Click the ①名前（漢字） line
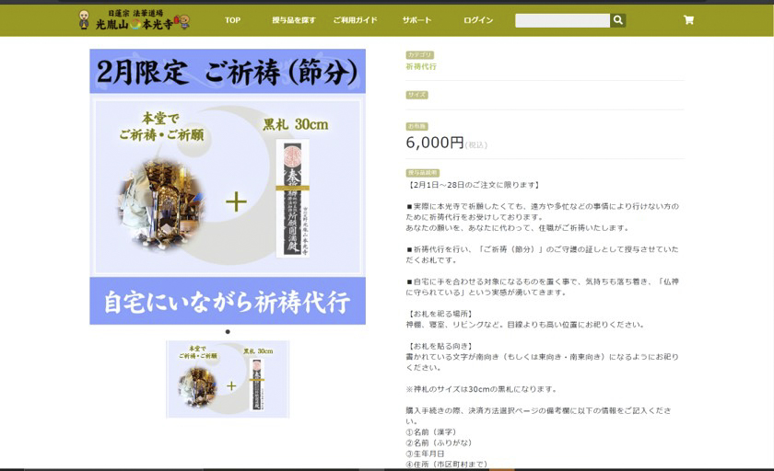 pyautogui.click(x=430, y=432)
